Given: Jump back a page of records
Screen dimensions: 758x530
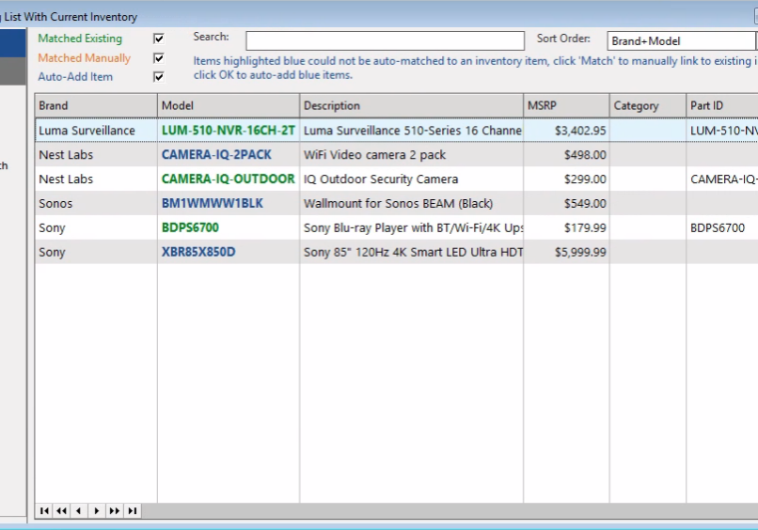Looking at the screenshot, I should tap(61, 510).
